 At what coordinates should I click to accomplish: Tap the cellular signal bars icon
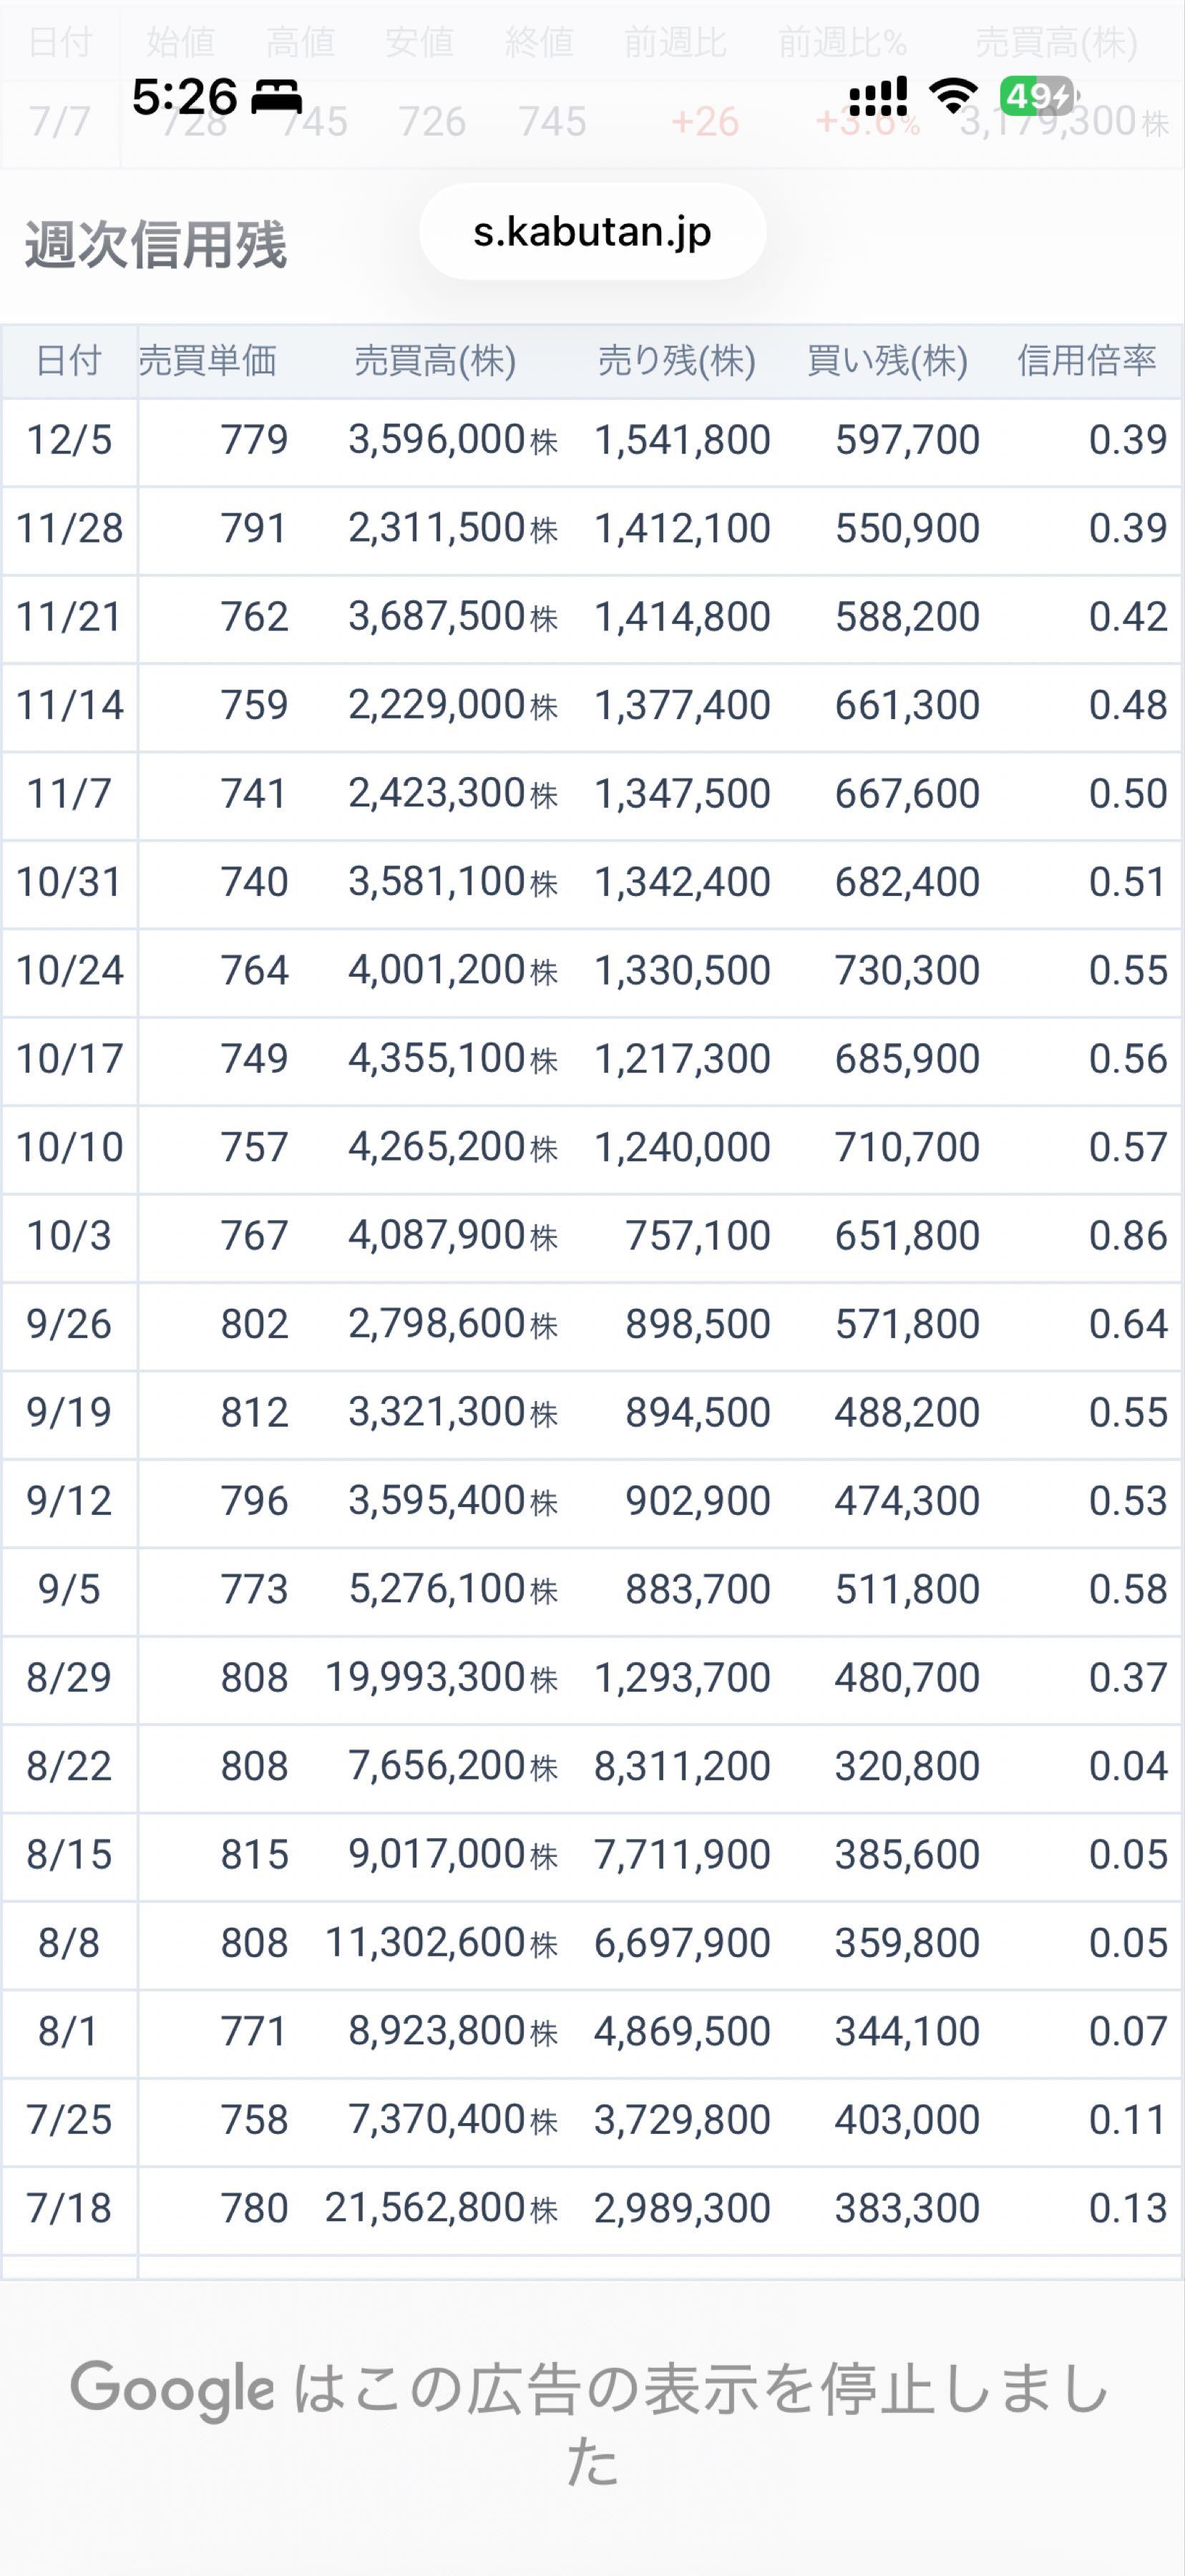tap(878, 96)
